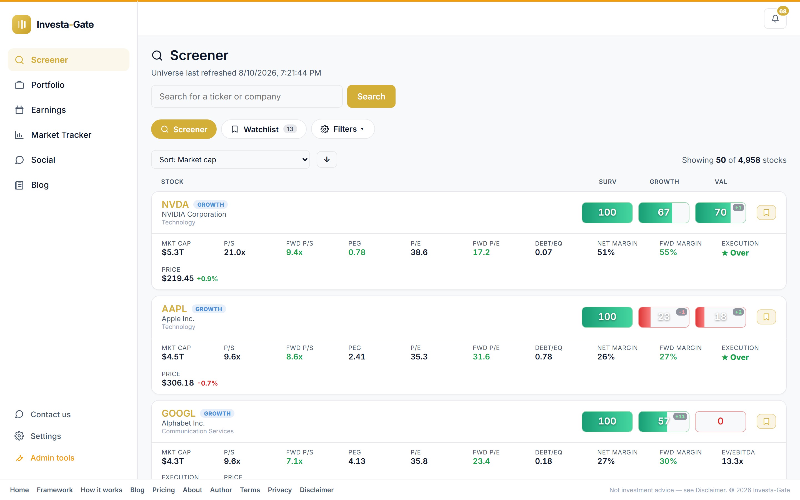Open the AAPL ticker link
The width and height of the screenshot is (800, 500).
[x=174, y=309]
